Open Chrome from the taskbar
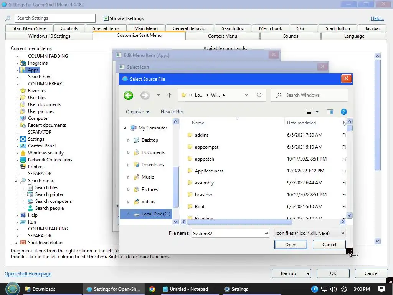This screenshot has height=295, width=393. point(152,289)
